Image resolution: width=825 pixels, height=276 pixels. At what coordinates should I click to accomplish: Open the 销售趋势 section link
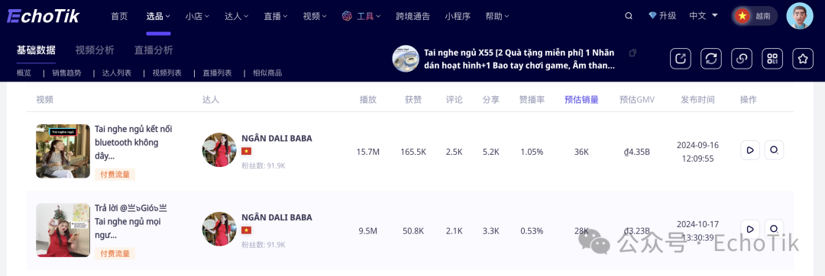point(66,73)
